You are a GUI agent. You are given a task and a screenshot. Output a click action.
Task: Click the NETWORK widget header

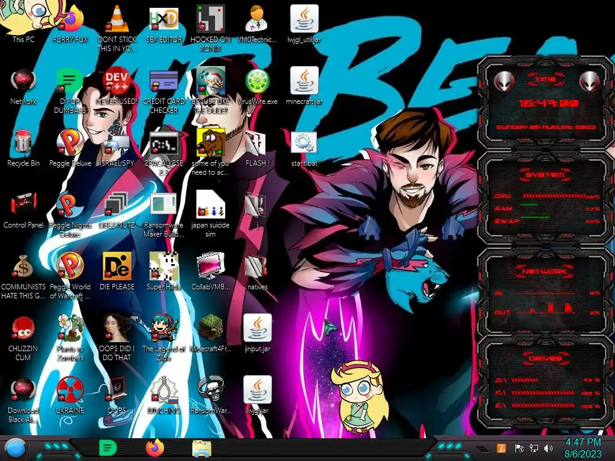tap(545, 271)
